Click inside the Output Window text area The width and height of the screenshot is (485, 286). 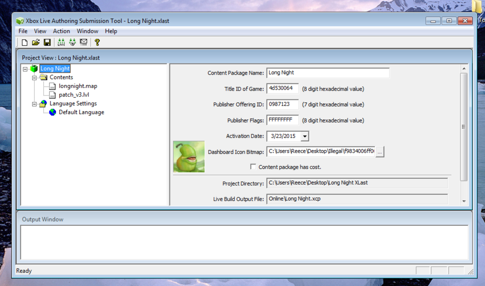click(x=244, y=242)
